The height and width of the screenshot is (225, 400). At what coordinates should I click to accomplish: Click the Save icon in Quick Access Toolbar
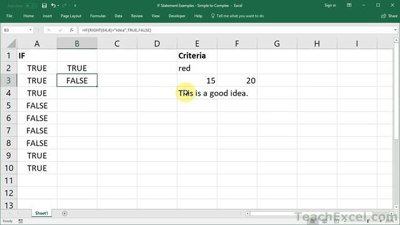[44, 6]
